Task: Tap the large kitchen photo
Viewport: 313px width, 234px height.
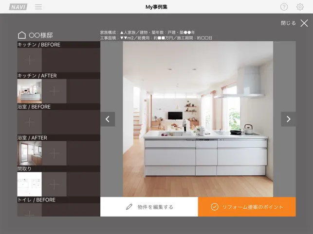Action: point(198,119)
